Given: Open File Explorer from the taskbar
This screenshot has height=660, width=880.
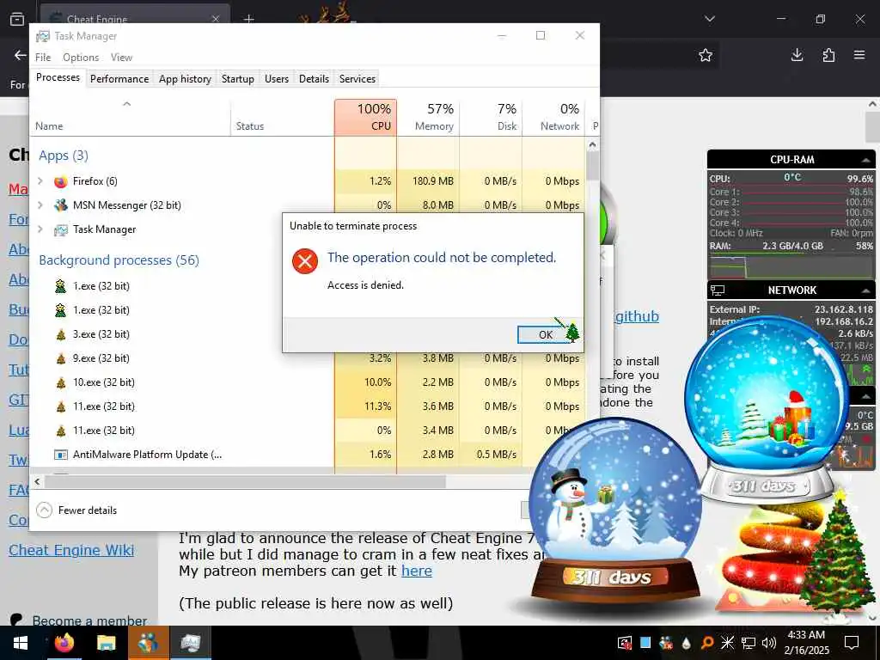Looking at the screenshot, I should [x=106, y=643].
